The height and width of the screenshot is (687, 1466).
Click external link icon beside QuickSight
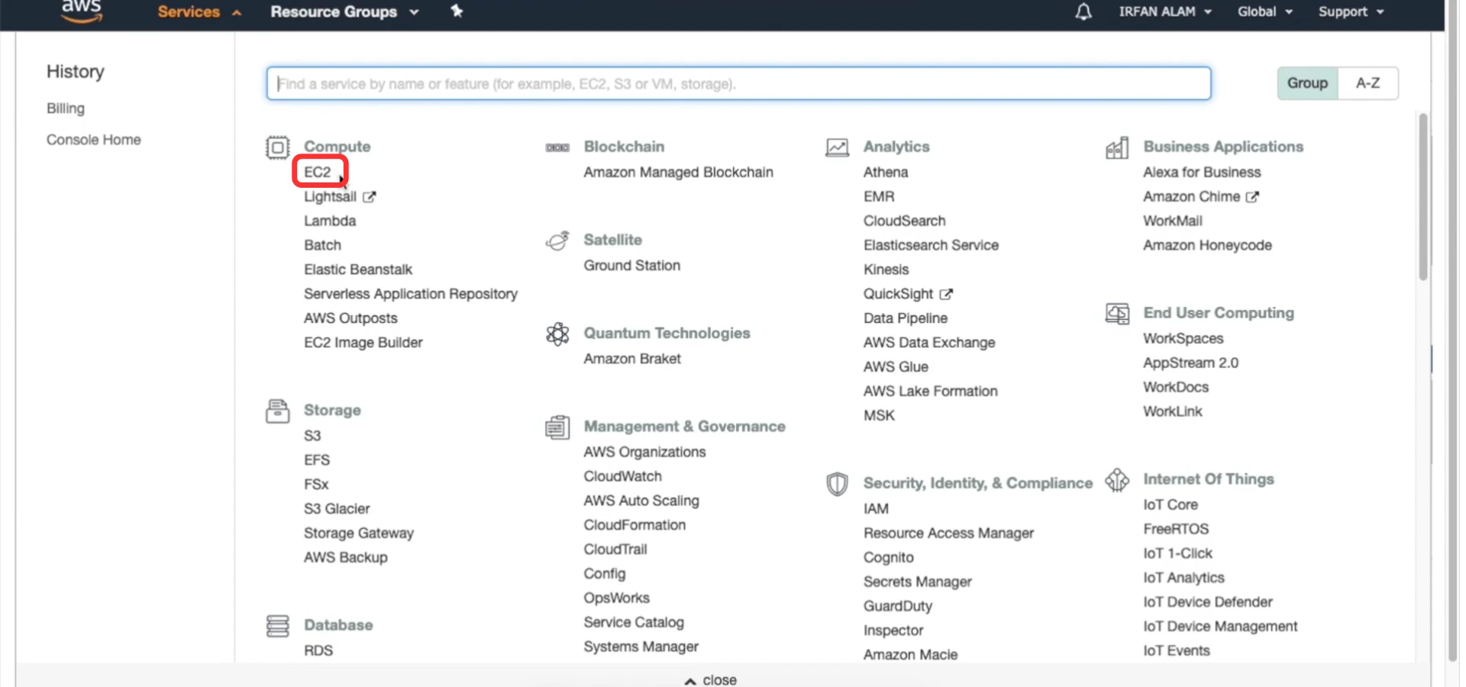[946, 294]
